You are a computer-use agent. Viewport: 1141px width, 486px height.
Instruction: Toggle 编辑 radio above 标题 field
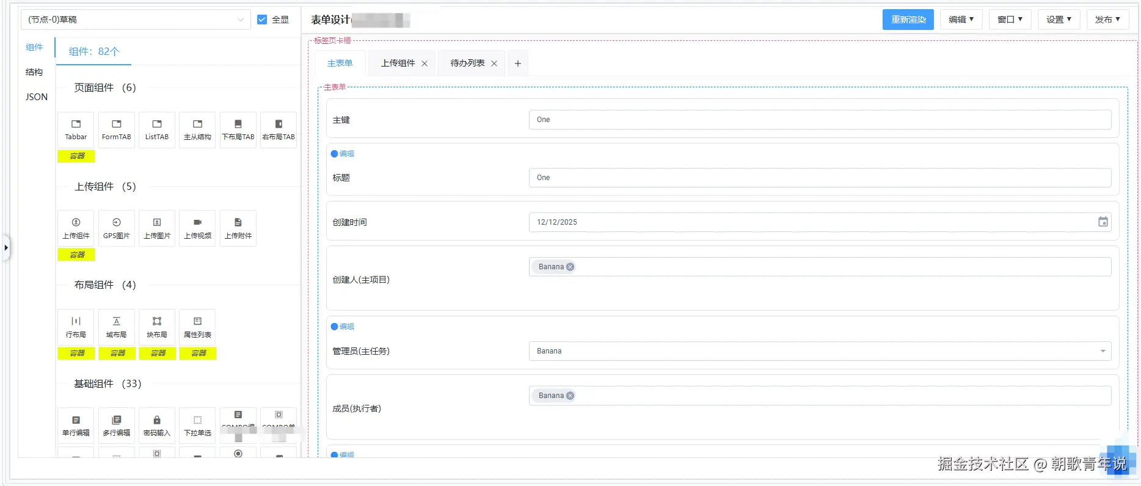click(334, 154)
